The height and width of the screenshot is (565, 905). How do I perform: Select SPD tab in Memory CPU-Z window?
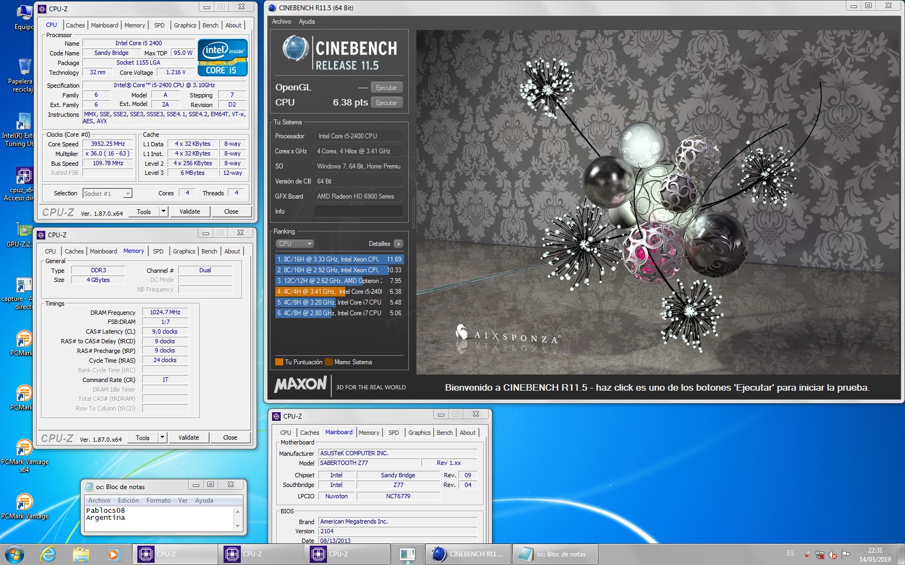pos(158,251)
